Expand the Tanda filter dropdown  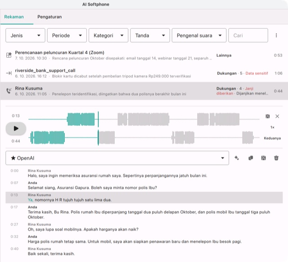coord(150,35)
